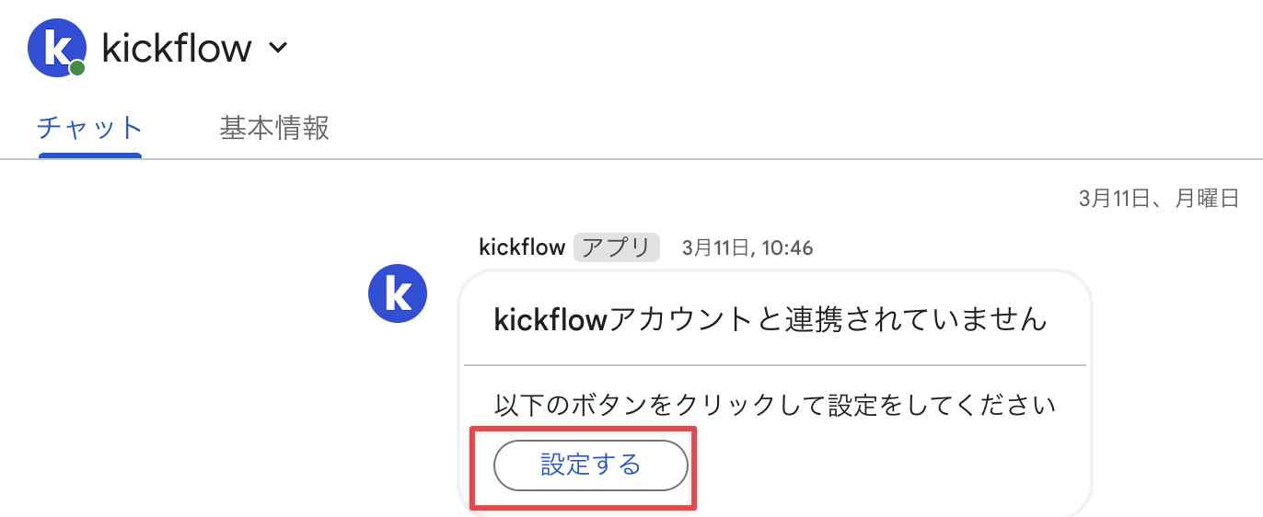This screenshot has height=517, width=1263.
Task: Click the instruction text 以下のボタンをクリックして設定をしてください
Action: pos(774,405)
